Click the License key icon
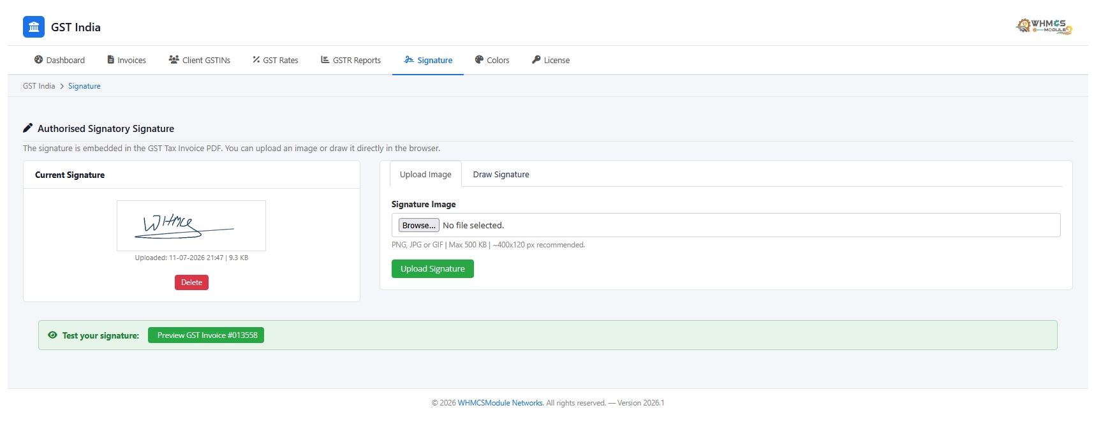This screenshot has height=424, width=1094. pyautogui.click(x=536, y=60)
